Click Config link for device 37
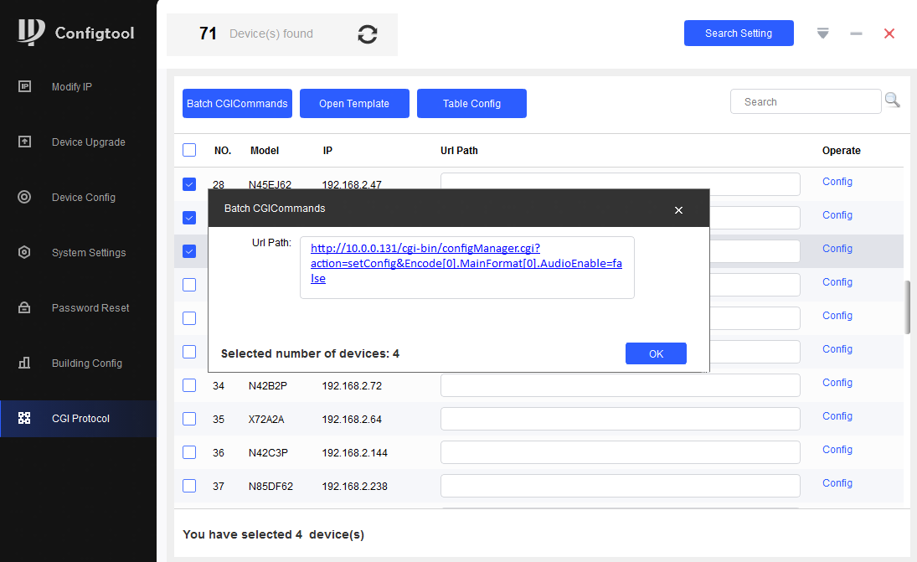This screenshot has height=562, width=917. (x=837, y=483)
